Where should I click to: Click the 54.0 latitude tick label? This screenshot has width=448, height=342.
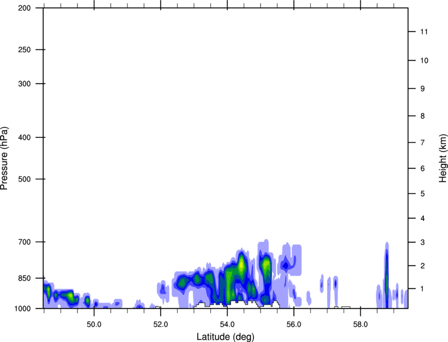pos(227,325)
